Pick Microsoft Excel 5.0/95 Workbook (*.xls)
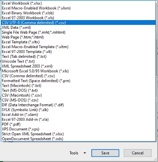 click(78, 71)
